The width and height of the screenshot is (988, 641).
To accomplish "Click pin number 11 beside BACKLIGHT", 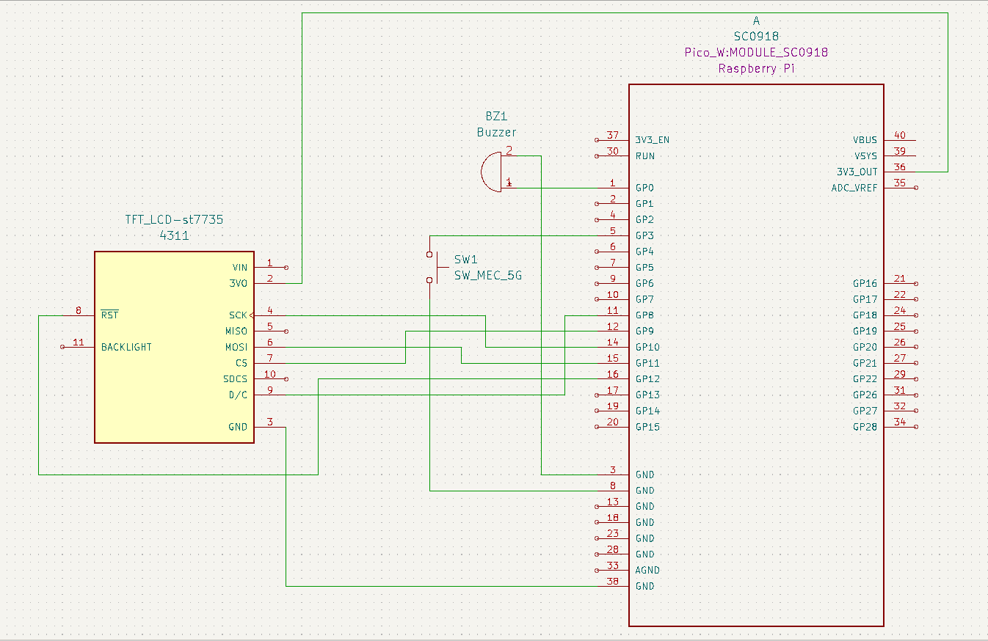I will pyautogui.click(x=79, y=342).
